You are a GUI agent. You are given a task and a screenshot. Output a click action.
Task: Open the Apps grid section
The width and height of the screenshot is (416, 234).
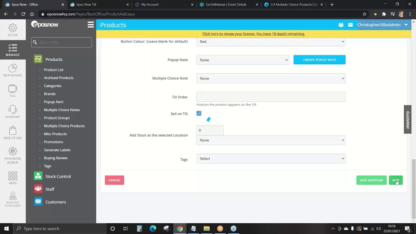click(x=13, y=178)
